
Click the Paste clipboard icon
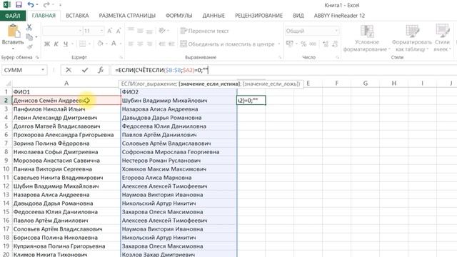point(13,31)
